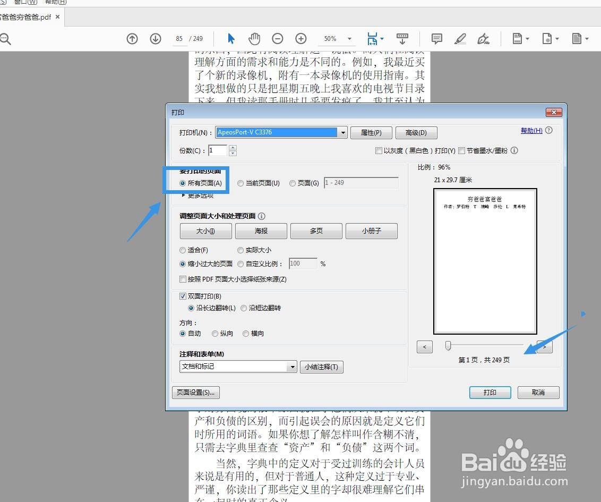This screenshot has height=502, width=601.
Task: Click 小结注释(T) summarize comments button
Action: coord(322,367)
